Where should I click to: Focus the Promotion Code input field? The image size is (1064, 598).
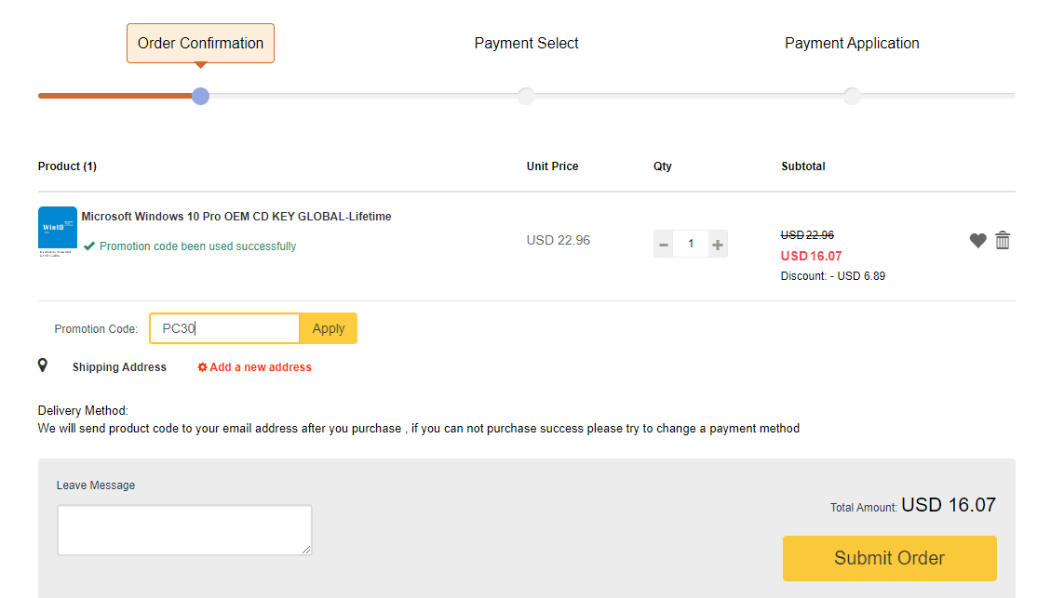[224, 328]
